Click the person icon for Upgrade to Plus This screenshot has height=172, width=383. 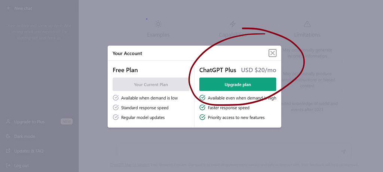tap(8, 122)
